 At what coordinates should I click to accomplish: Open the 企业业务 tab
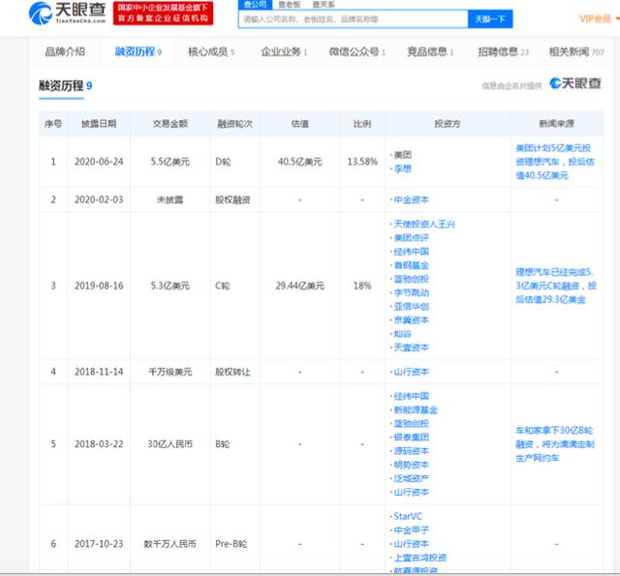(283, 51)
